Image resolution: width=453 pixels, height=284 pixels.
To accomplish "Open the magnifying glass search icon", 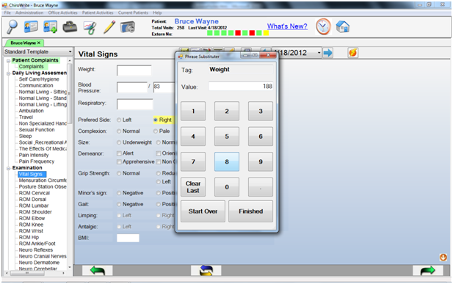I will (x=12, y=27).
